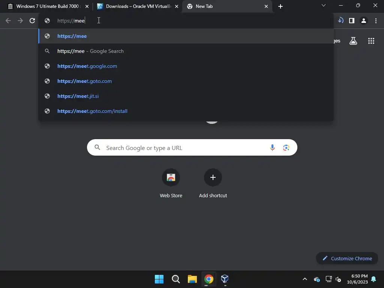Screen dimensions: 384x288
Task: Show hidden system tray icons
Action: tap(305, 279)
